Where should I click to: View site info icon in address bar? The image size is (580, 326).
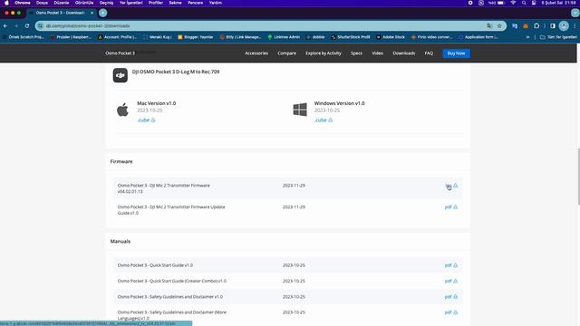40,26
